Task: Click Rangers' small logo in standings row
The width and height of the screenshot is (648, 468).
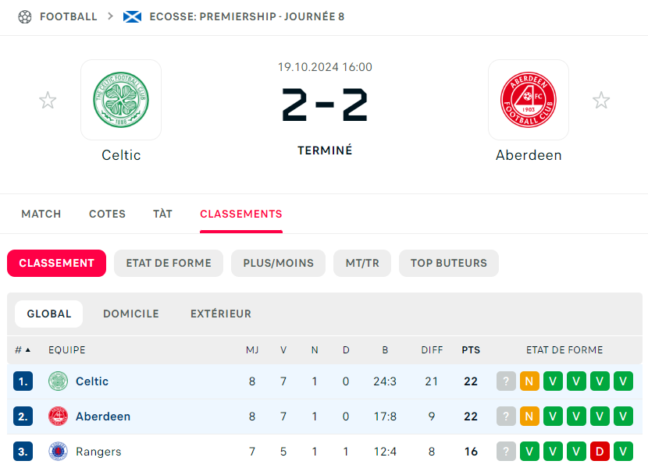Action: pos(59,452)
